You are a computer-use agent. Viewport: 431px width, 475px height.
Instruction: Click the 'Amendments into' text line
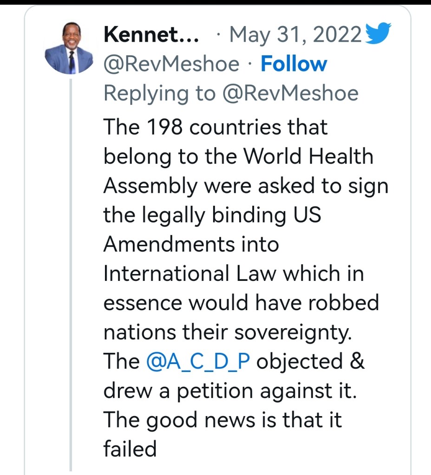(x=191, y=244)
